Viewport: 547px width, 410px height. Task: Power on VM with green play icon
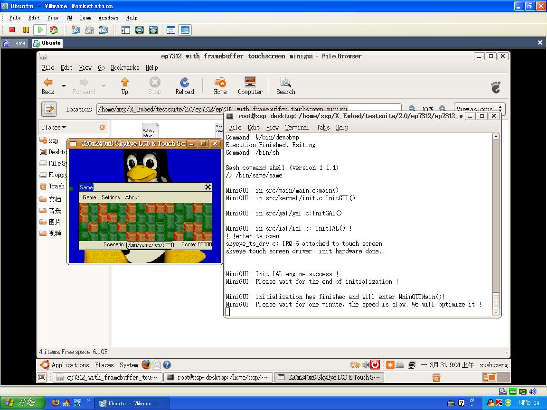[40, 30]
